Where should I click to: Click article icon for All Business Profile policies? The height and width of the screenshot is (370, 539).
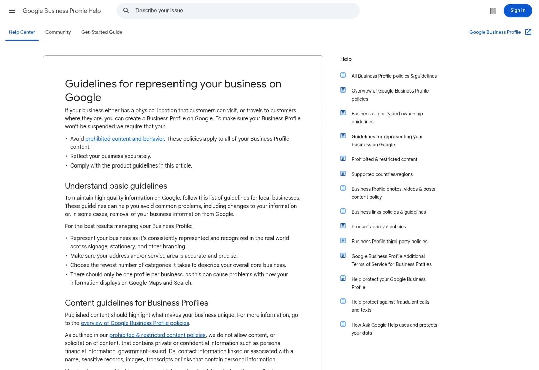click(343, 75)
